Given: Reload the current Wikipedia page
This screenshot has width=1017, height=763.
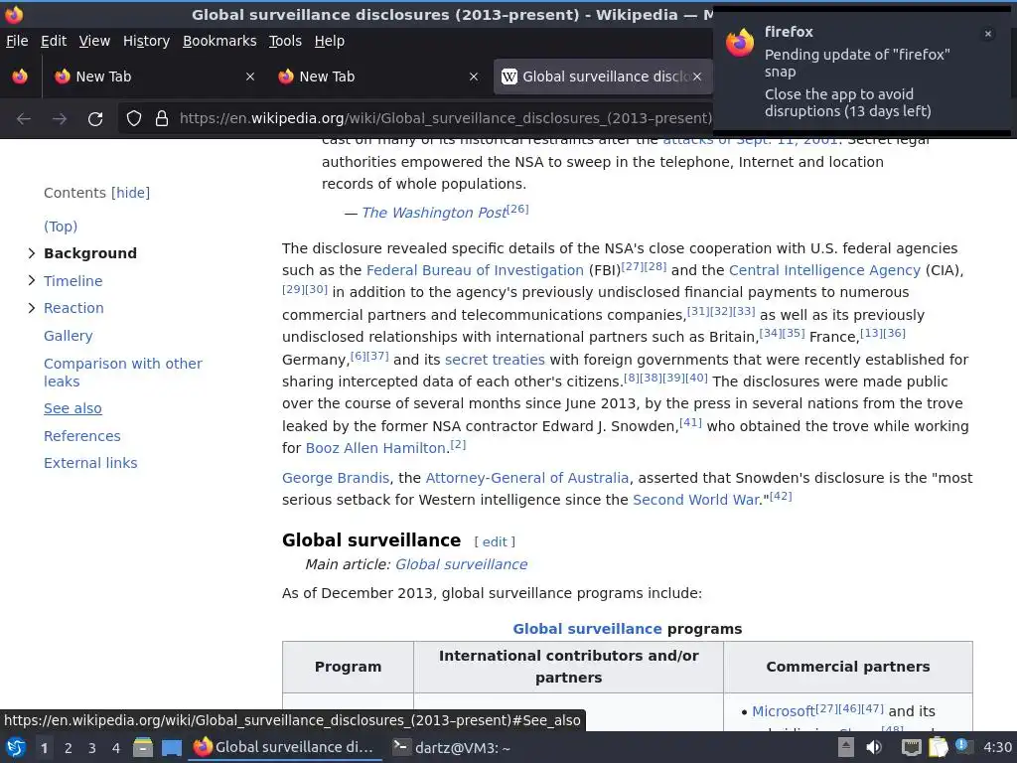Looking at the screenshot, I should point(95,119).
